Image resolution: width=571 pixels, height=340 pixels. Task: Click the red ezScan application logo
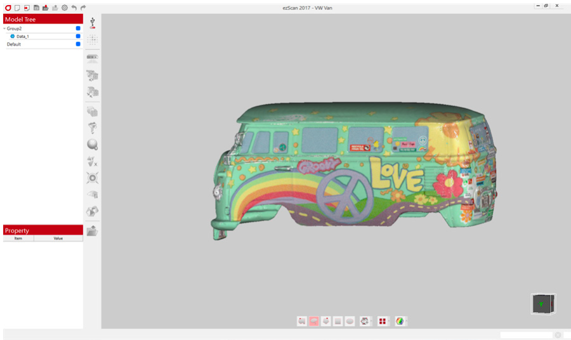(x=8, y=8)
